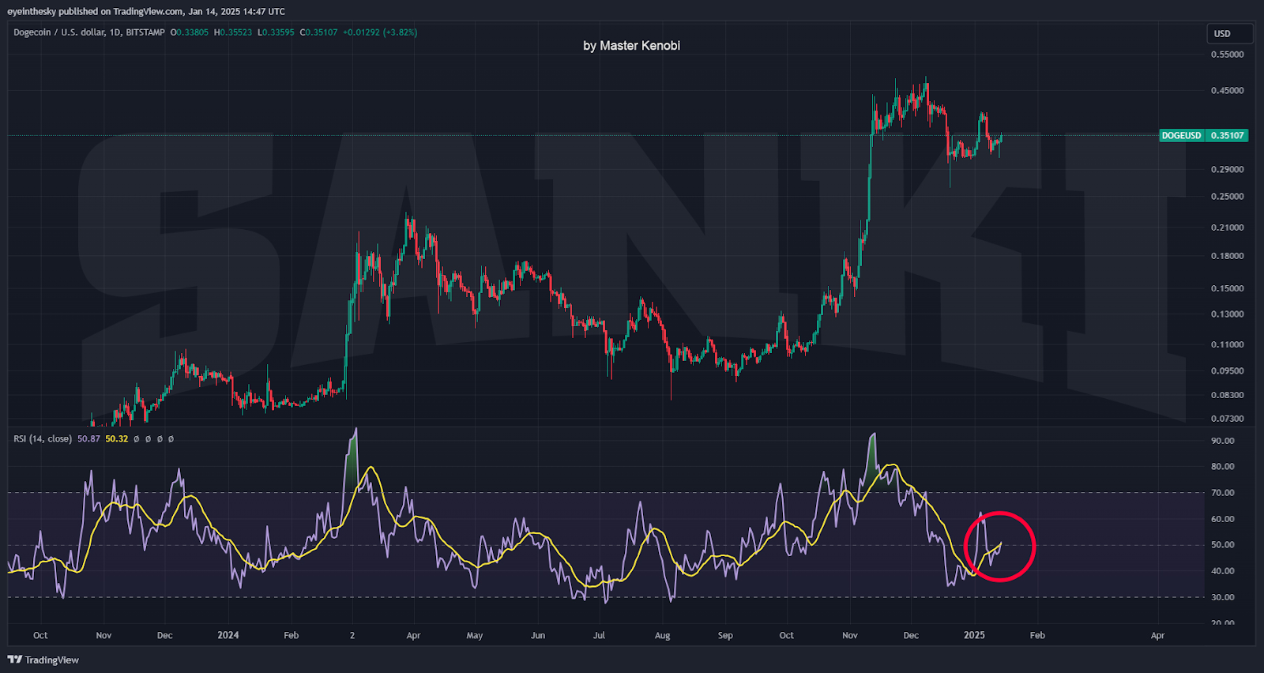The height and width of the screenshot is (673, 1264).
Task: Click the 0.13000 price axis label
Action: [x=1227, y=314]
